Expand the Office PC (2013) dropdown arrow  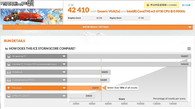(x=64, y=96)
